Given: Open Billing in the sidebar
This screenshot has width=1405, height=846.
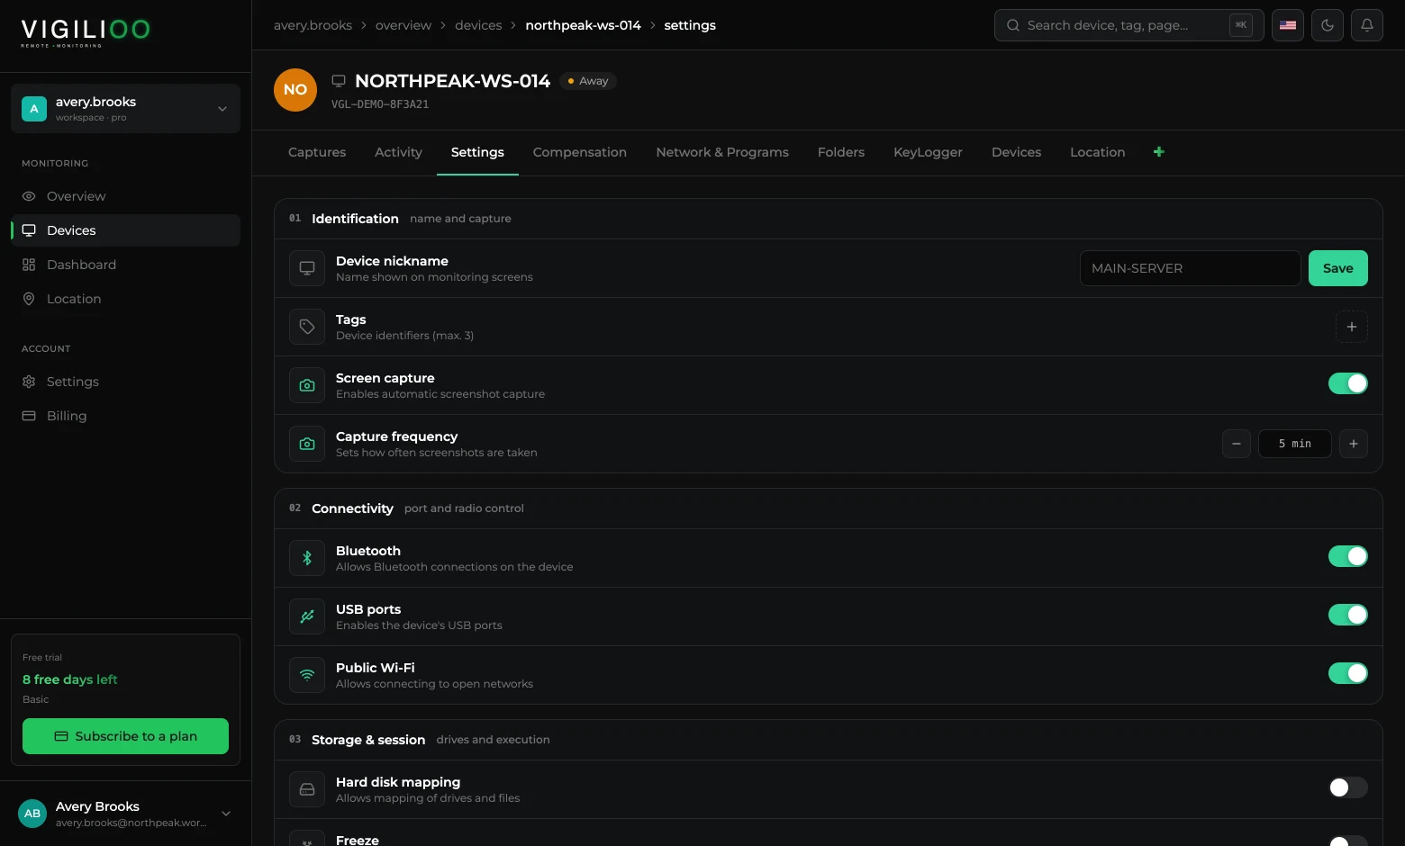Looking at the screenshot, I should tap(125, 416).
